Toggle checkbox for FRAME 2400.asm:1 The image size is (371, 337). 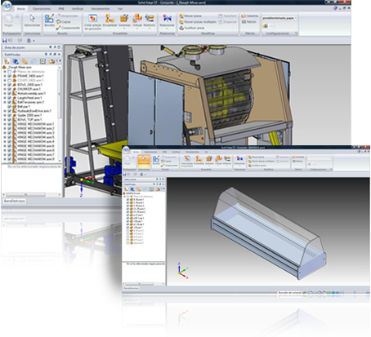pyautogui.click(x=10, y=76)
